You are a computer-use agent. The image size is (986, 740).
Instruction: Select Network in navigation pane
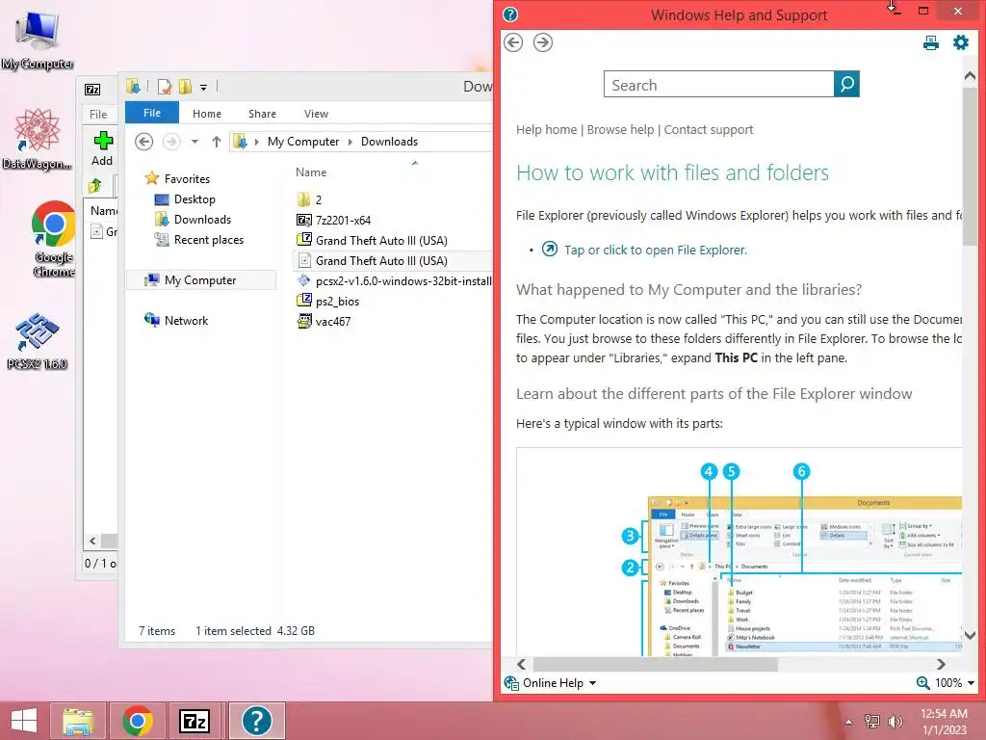tap(186, 320)
